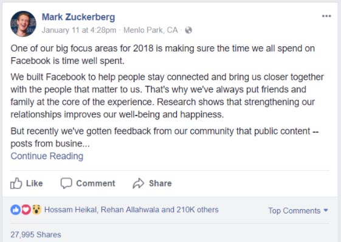Open the three-dot post options menu
Image resolution: width=341 pixels, height=242 pixels.
pyautogui.click(x=326, y=16)
